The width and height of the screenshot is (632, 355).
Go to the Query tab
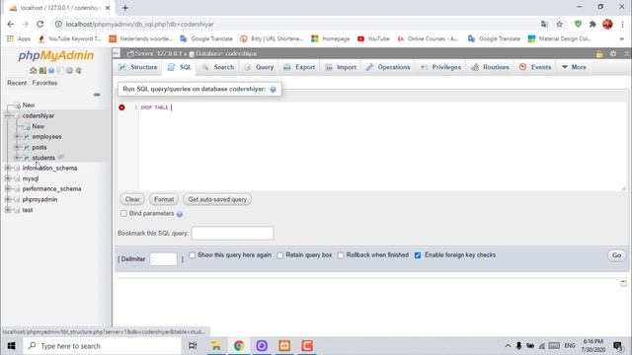259,67
